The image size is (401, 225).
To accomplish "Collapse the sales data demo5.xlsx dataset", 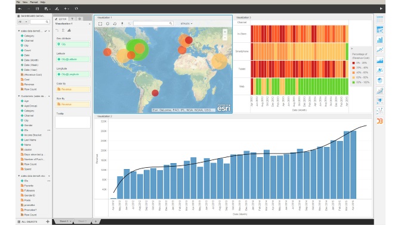I will [x=19, y=176].
